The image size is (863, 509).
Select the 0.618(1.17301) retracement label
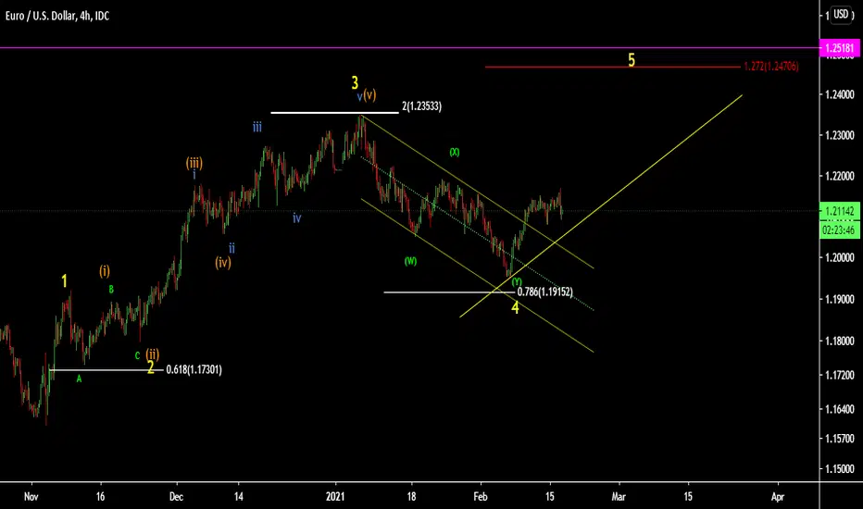pyautogui.click(x=194, y=370)
